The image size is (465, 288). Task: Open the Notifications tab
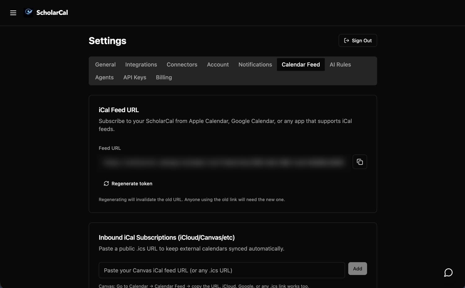pyautogui.click(x=255, y=65)
